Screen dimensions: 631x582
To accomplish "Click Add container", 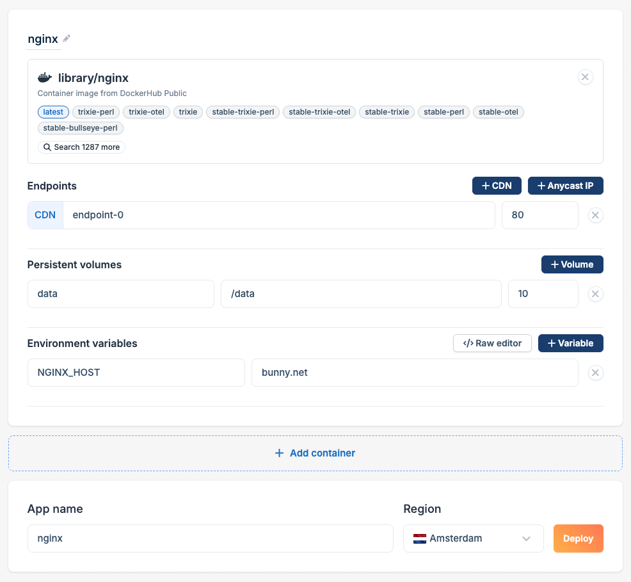I will [x=315, y=453].
